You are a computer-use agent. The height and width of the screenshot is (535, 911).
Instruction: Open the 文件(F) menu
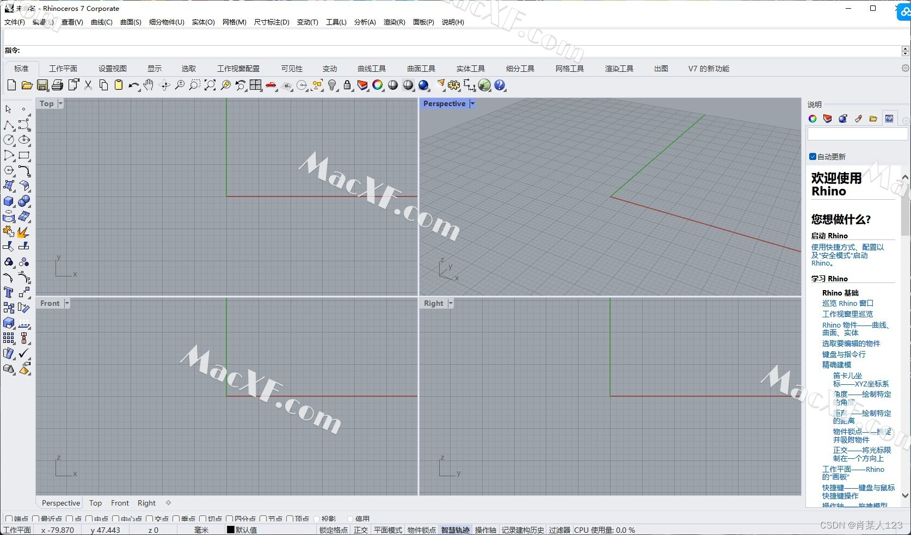15,22
